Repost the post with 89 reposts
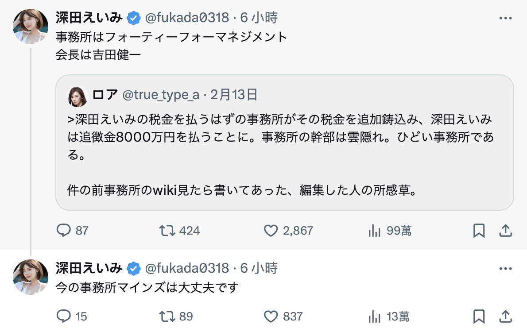Viewport: 527px width, 332px height. tap(167, 317)
